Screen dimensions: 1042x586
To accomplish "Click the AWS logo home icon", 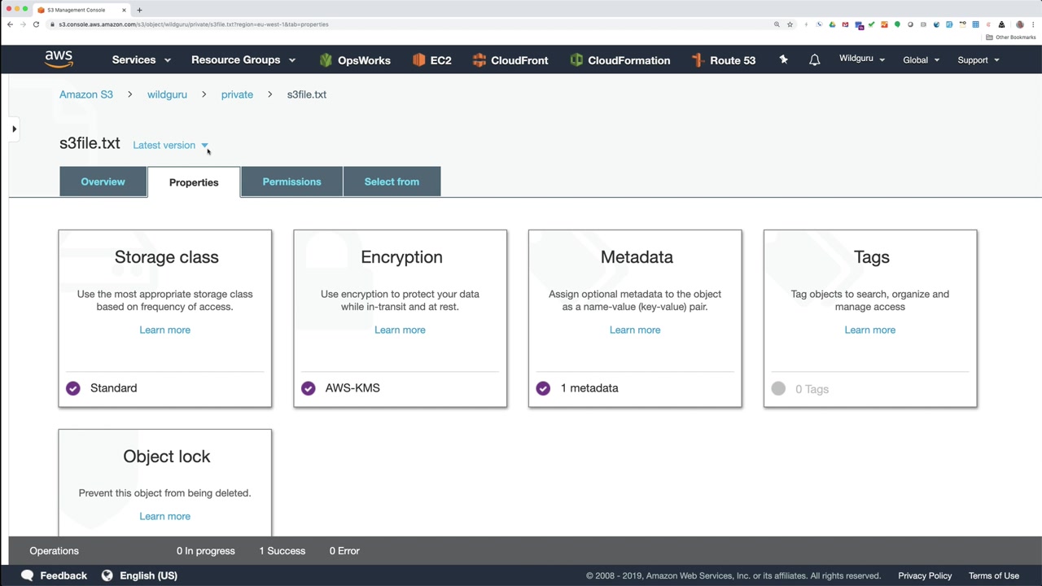I will click(59, 59).
